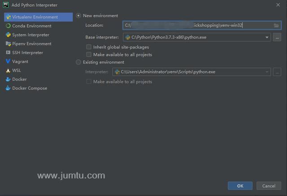
Task: Click the folder browse icon in the Location field
Action: [276, 25]
